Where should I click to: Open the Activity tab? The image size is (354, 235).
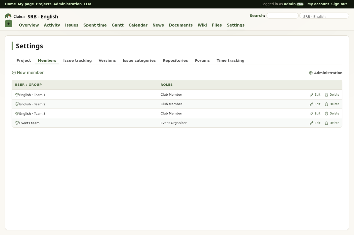52,25
